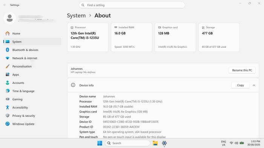Open the Graphics card 128 MB card

point(175,37)
